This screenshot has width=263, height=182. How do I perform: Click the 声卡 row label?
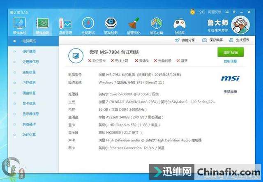tap(72, 140)
